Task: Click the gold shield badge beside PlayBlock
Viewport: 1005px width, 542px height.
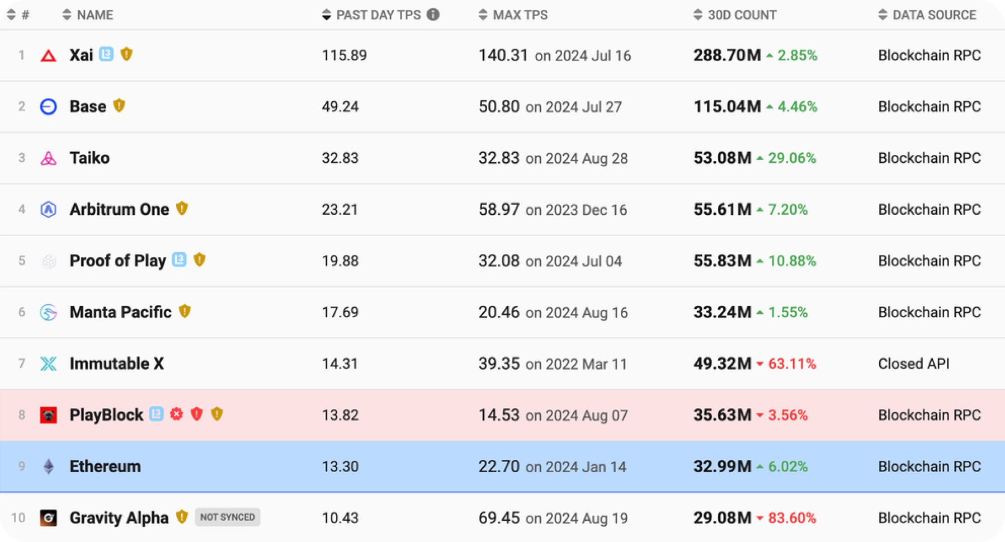Action: coord(217,414)
